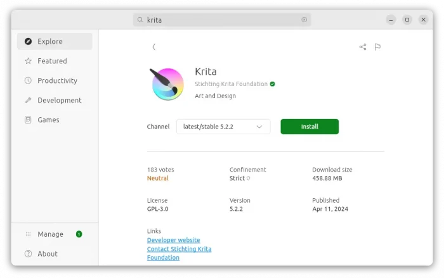Click the verified publisher checkmark badge

[272, 84]
